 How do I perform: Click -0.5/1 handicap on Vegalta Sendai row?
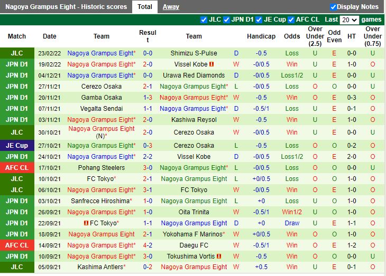pos(261,109)
